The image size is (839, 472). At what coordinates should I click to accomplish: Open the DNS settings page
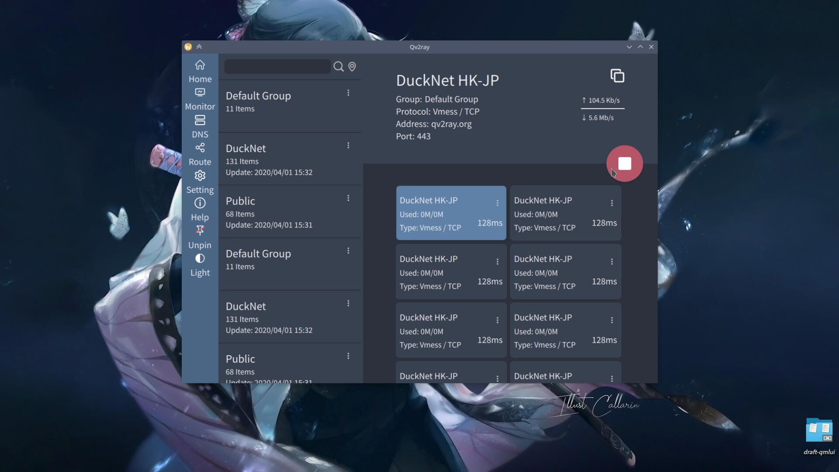[200, 126]
